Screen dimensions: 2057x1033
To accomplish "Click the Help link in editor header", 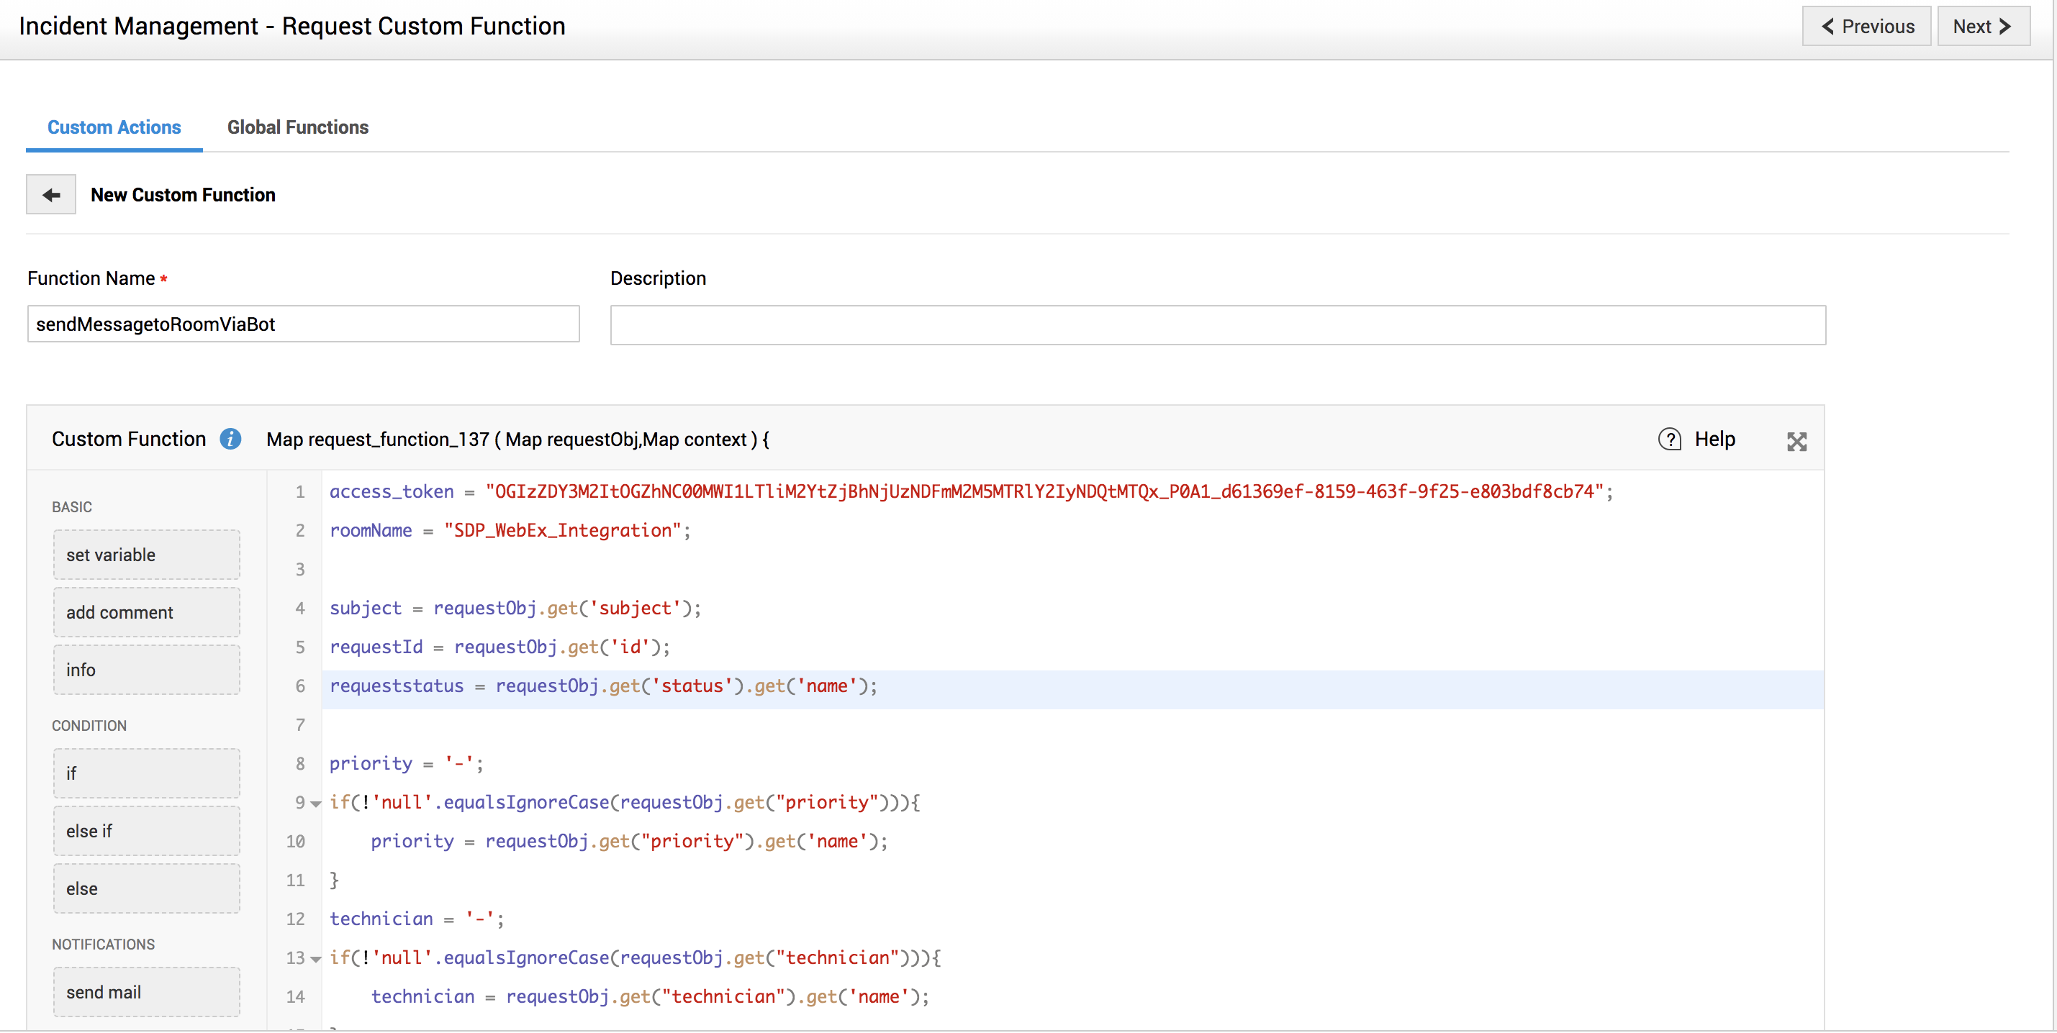I will point(1714,439).
